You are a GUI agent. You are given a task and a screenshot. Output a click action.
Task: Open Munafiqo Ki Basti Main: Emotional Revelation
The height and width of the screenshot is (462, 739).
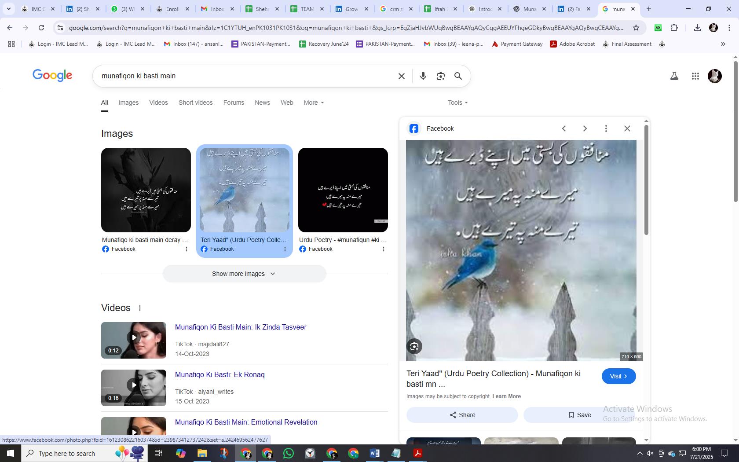246,422
